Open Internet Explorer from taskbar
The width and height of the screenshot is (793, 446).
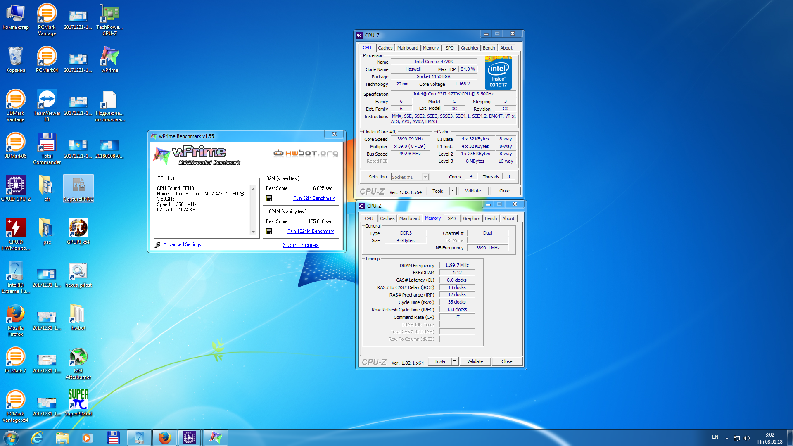click(37, 438)
